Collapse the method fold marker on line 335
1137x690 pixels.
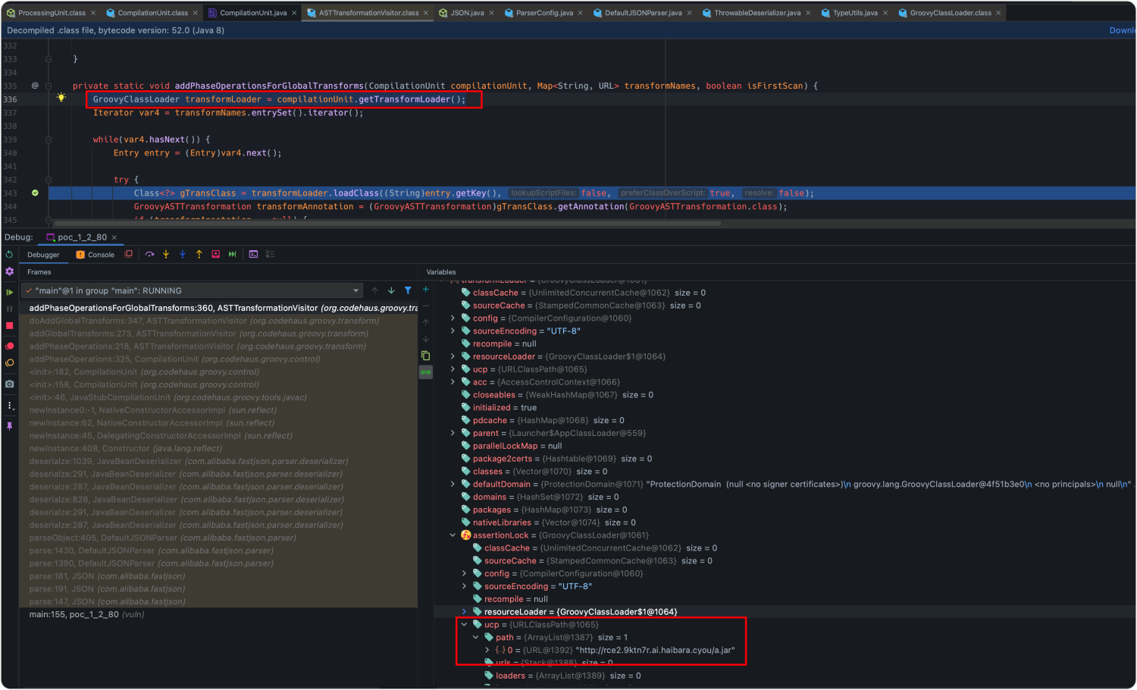click(49, 86)
